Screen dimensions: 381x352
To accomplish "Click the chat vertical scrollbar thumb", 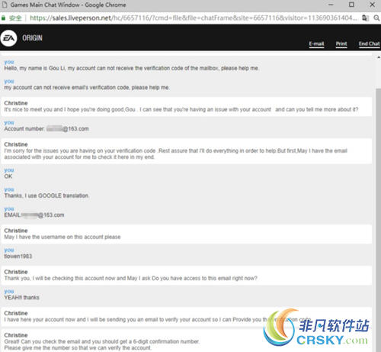I will (x=379, y=219).
